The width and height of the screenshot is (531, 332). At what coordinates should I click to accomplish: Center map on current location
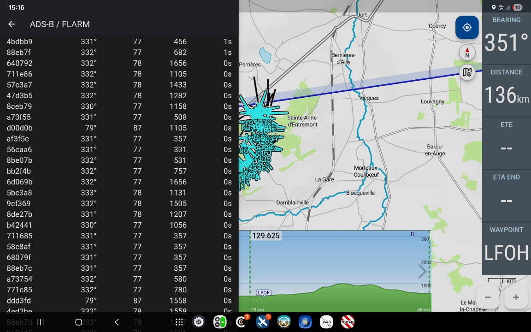point(466,28)
